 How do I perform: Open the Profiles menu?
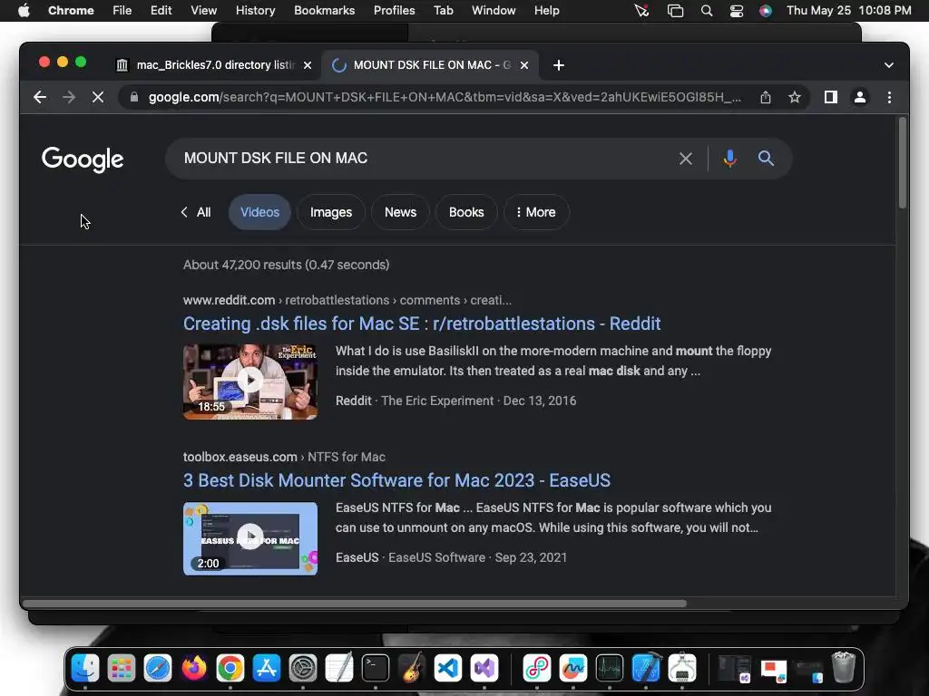[394, 11]
